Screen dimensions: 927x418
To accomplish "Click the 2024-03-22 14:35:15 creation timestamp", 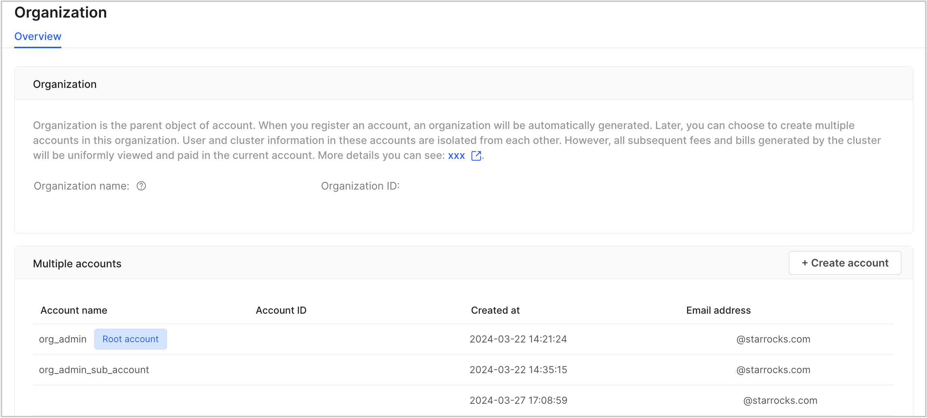I will click(x=518, y=370).
